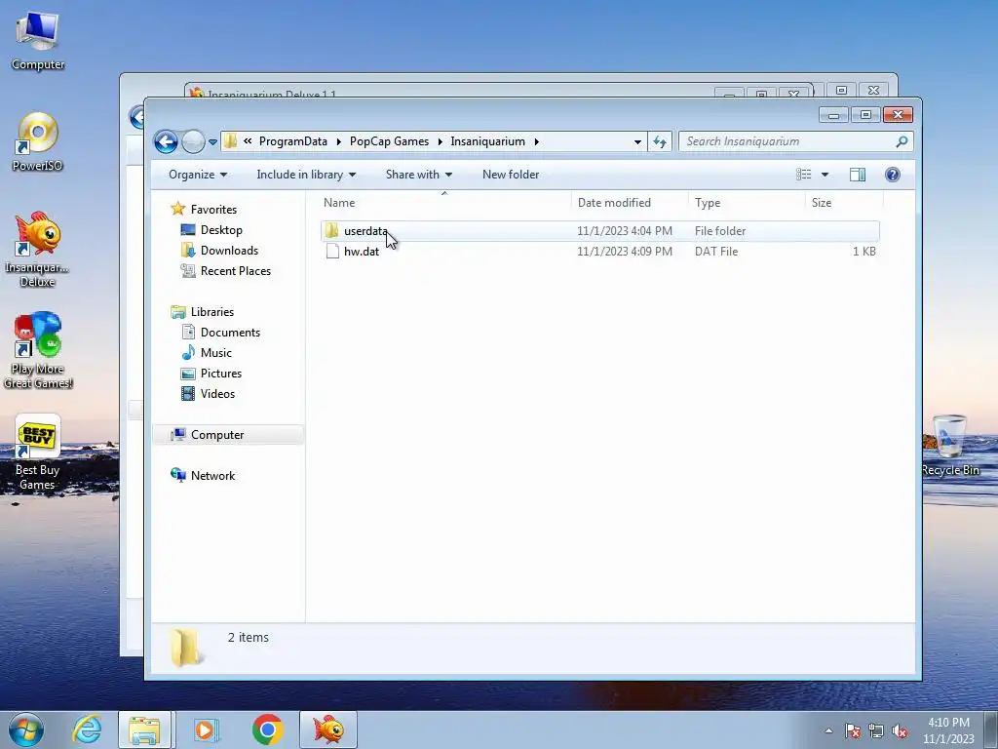Open the Share with menu
Image resolution: width=998 pixels, height=749 pixels.
[419, 175]
